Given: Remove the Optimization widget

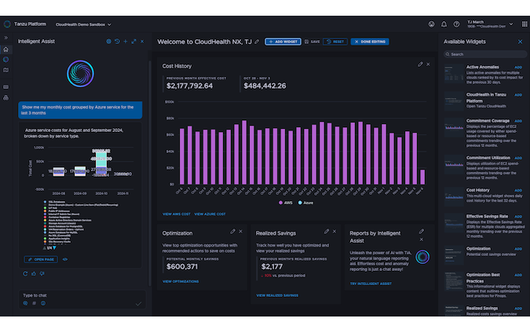Looking at the screenshot, I should (241, 232).
